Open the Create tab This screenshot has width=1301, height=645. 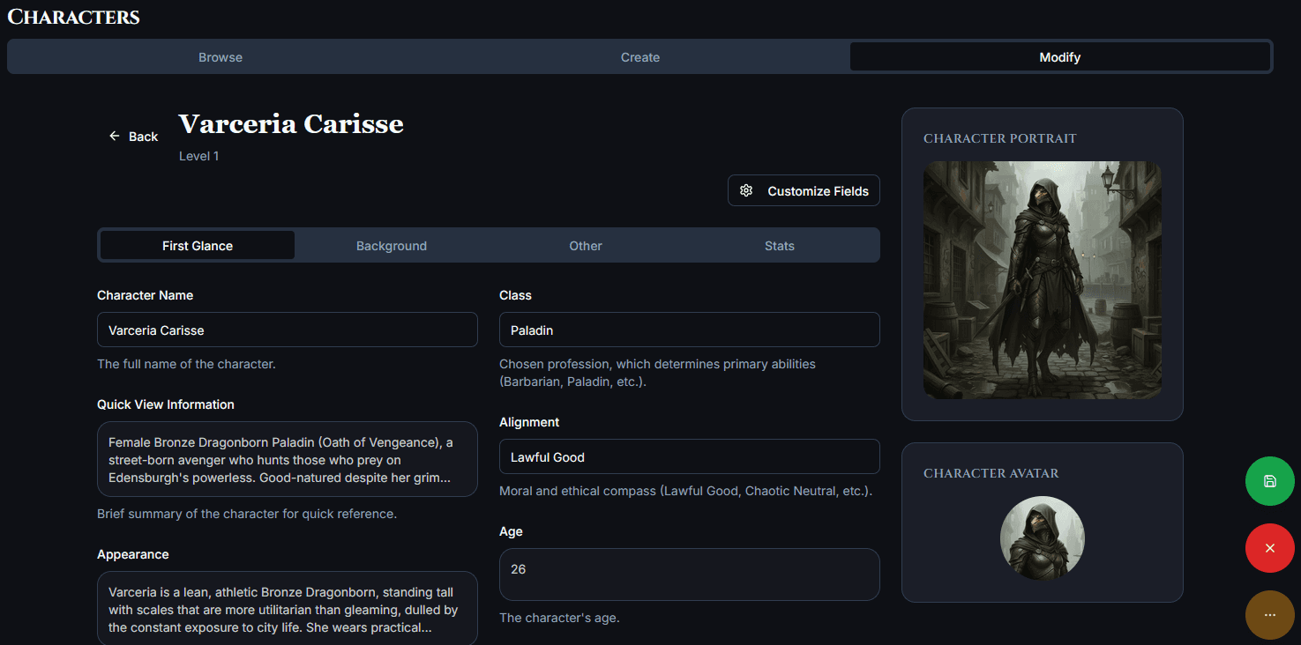pyautogui.click(x=640, y=57)
